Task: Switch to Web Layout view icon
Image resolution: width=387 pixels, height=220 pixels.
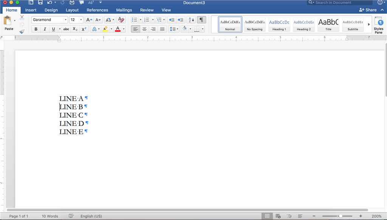Action: click(x=278, y=216)
